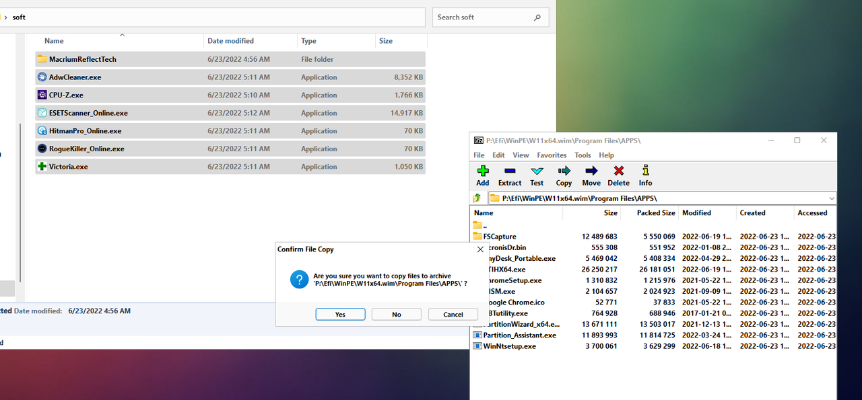862x400 pixels.
Task: Click Cancel in Confirm File Copy dialog
Action: tap(453, 315)
